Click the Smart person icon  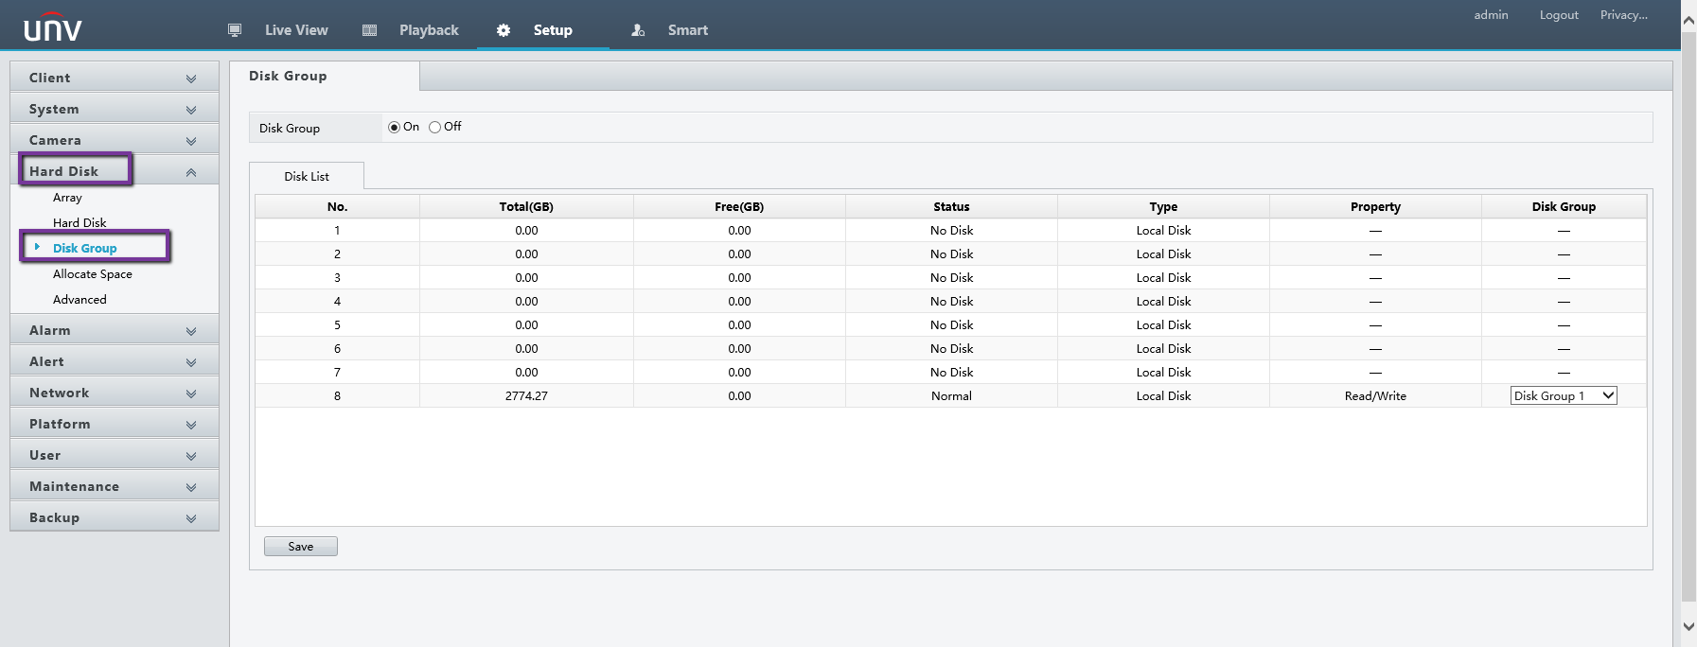(x=638, y=30)
